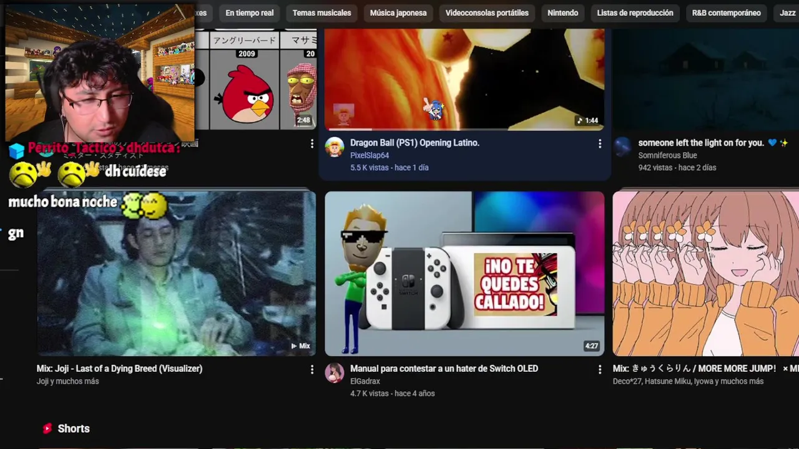Open options menu for Joji mix
Viewport: 799px width, 449px height.
point(312,369)
